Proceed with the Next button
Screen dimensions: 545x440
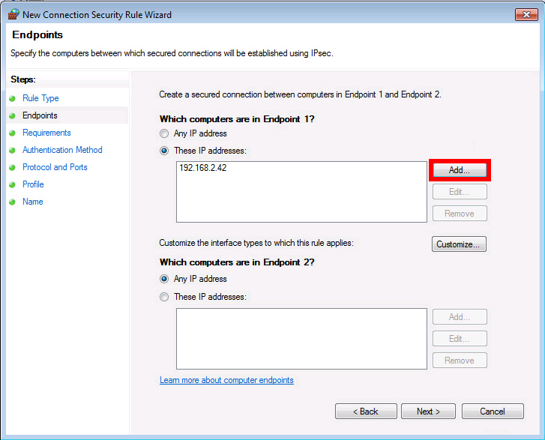428,412
